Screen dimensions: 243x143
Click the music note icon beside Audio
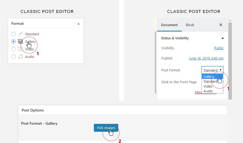pyautogui.click(x=20, y=57)
